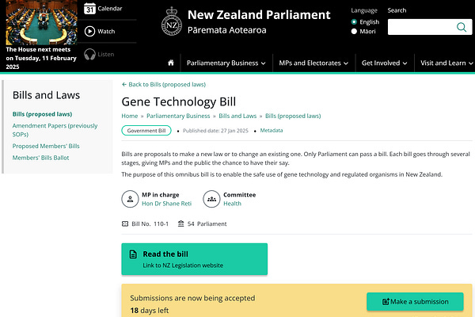
Task: Click the Government Bill tag
Action: [146, 131]
